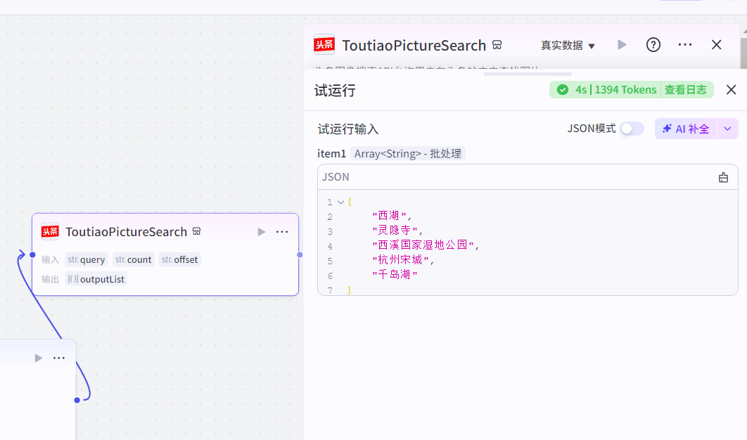Close the 试运行 test run panel
Screen dimensions: 747x440
pos(732,89)
